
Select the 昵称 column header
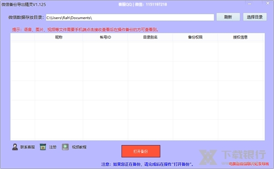pos(59,37)
